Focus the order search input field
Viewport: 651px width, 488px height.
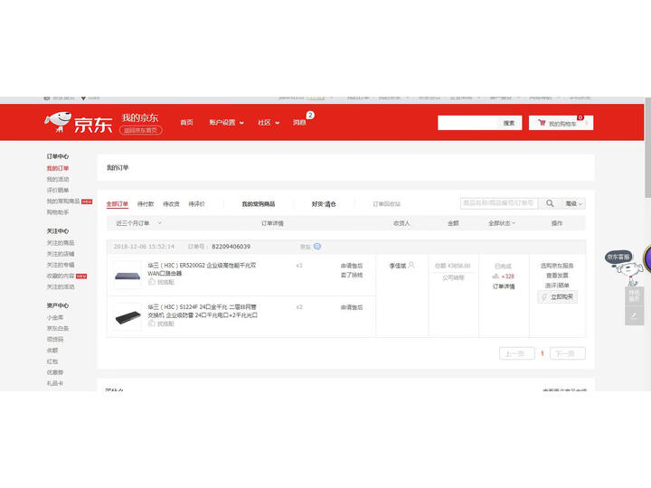click(x=499, y=203)
